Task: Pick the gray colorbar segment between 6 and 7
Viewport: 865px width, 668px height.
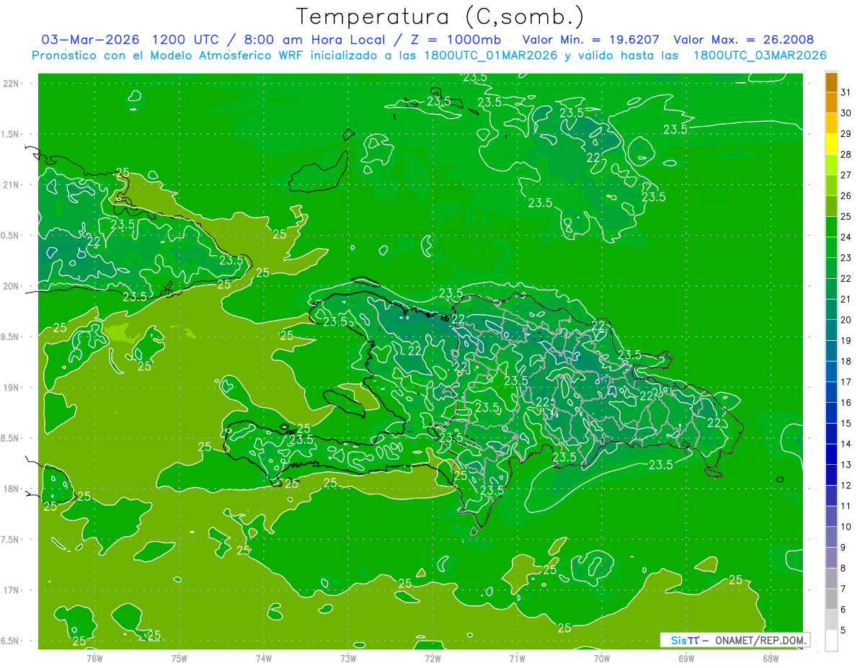Action: tap(831, 600)
